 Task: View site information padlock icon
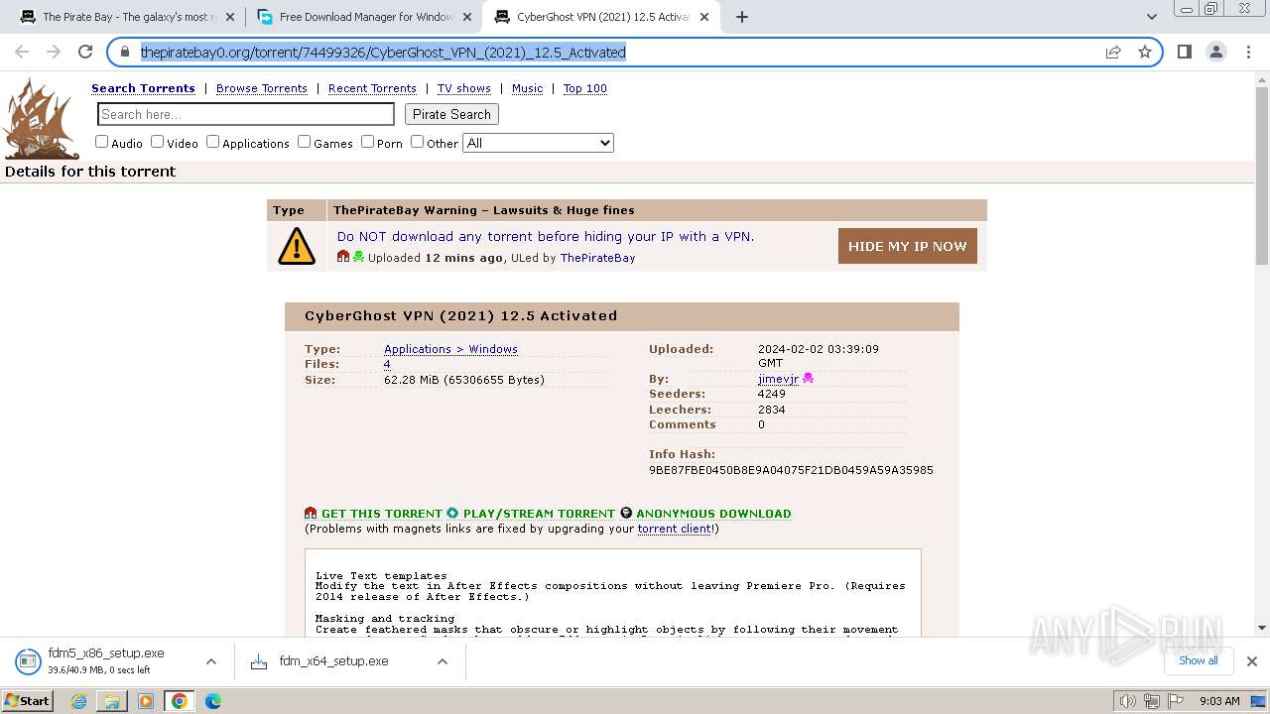[x=125, y=52]
